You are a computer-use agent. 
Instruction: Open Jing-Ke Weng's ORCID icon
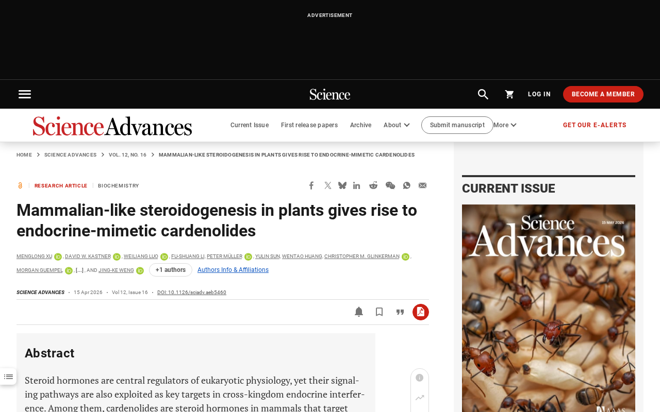tap(140, 270)
